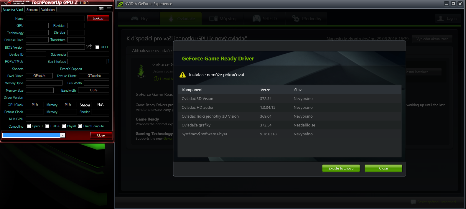This screenshot has width=466, height=209.
Task: Click the Stav column header
Action: pos(298,90)
